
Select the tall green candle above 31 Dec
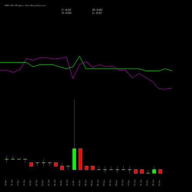[x=74, y=159]
